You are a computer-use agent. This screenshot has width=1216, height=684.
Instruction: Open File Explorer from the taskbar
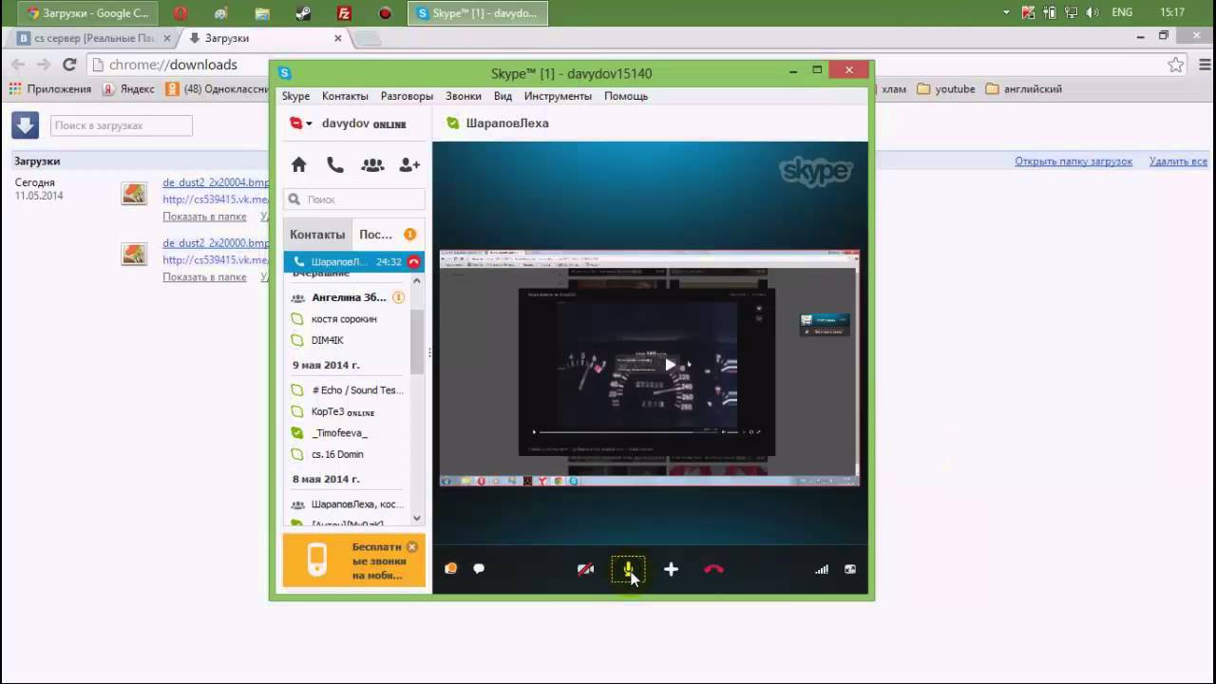[x=262, y=13]
